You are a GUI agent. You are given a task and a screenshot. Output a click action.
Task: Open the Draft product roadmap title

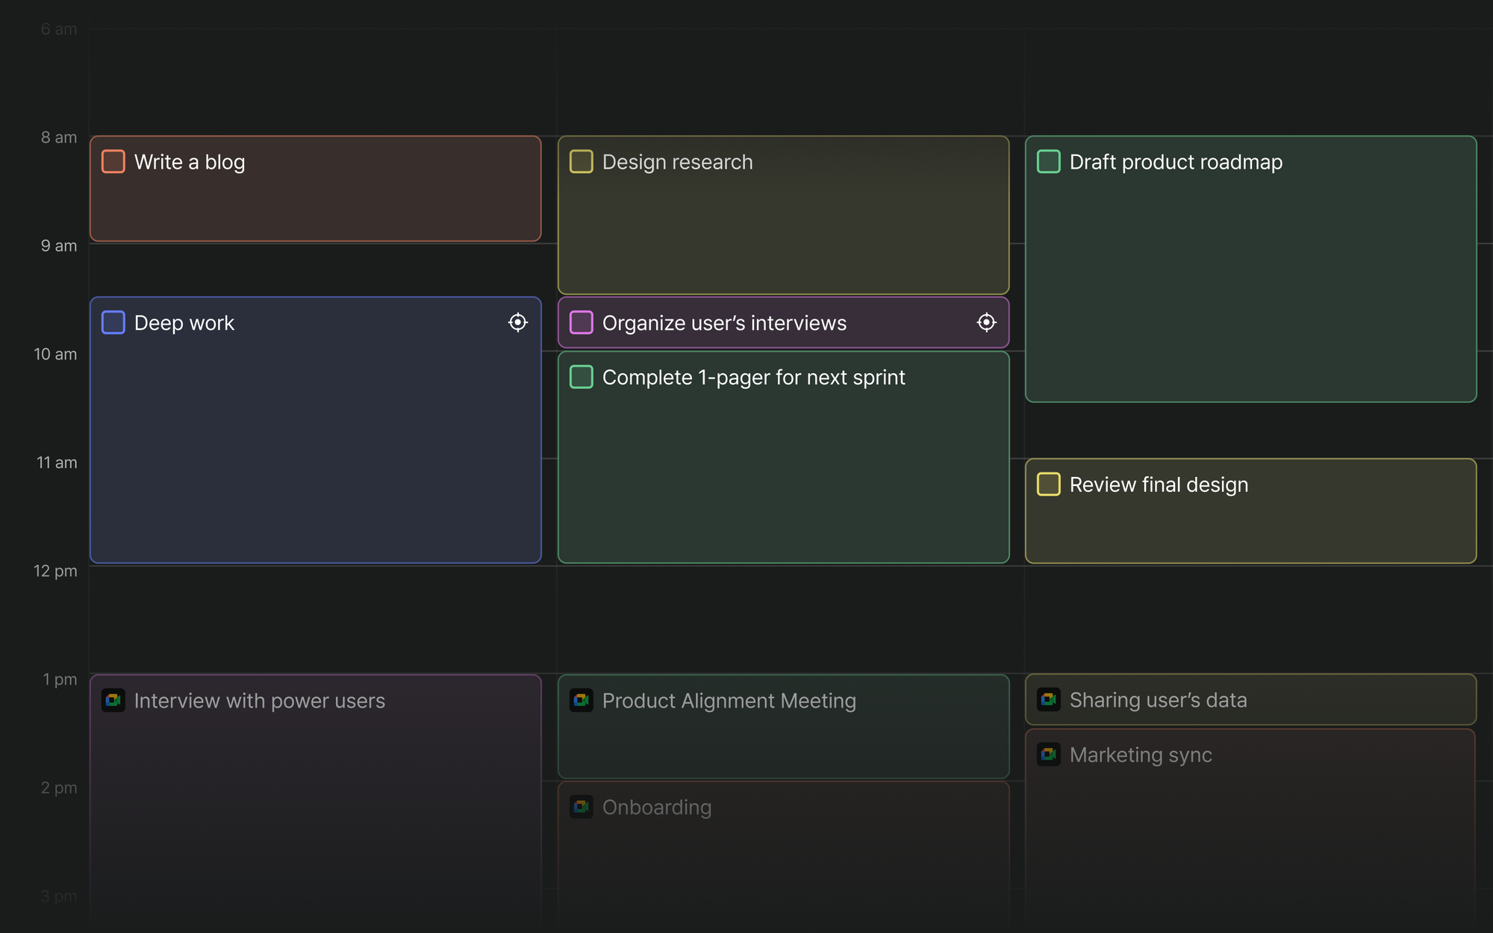(1176, 162)
